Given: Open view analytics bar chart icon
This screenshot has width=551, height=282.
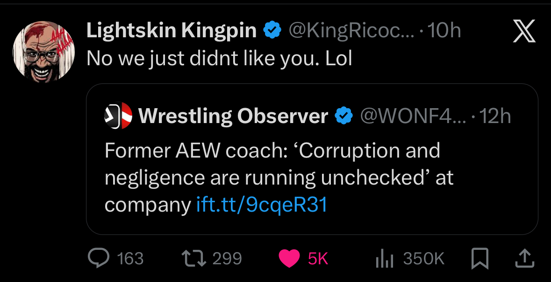Looking at the screenshot, I should (385, 259).
